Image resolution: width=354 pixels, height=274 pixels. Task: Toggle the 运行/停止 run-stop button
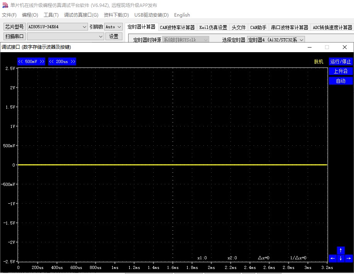pos(340,61)
